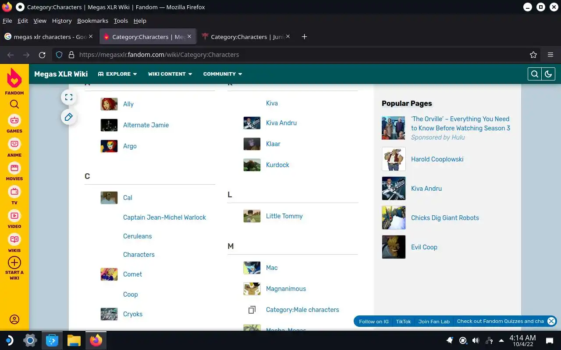The width and height of the screenshot is (561, 350).
Task: Toggle dark mode with the moon icon
Action: [x=548, y=74]
